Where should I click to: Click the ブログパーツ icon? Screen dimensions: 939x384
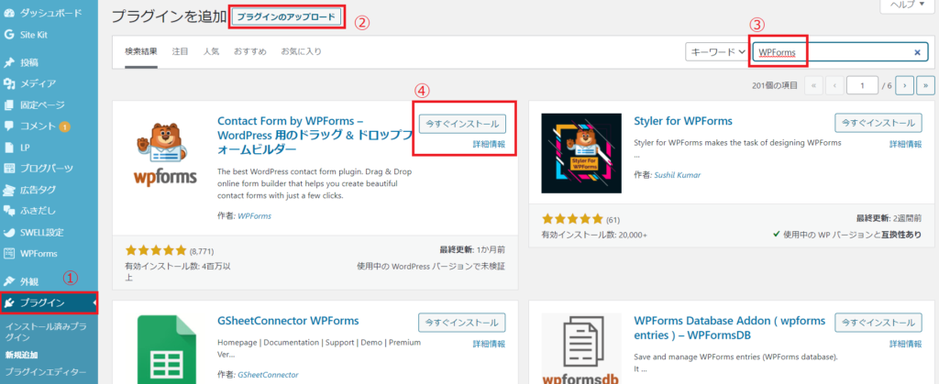(8, 168)
